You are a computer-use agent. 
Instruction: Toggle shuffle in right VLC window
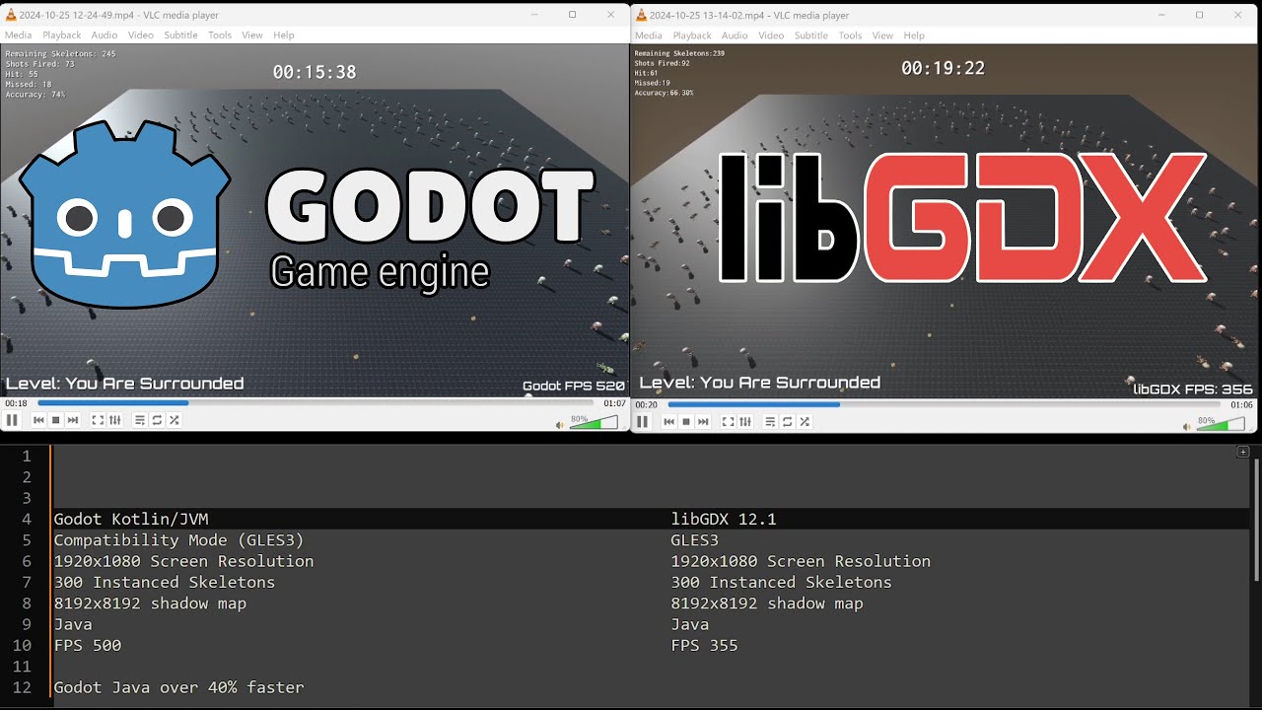[x=805, y=421]
